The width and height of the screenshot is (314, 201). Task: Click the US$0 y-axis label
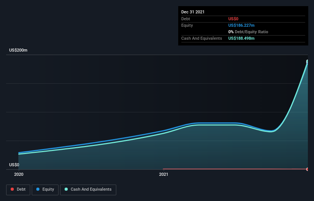coord(14,165)
